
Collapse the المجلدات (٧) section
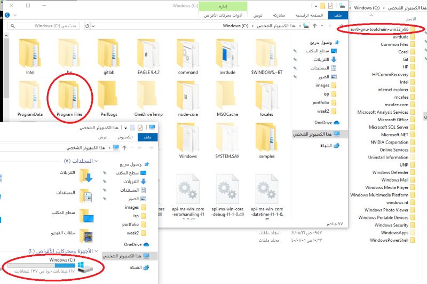click(x=96, y=161)
